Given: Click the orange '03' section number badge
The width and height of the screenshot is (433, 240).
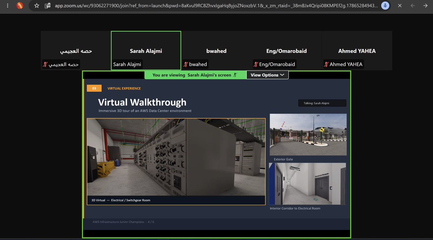Looking at the screenshot, I should (x=94, y=88).
